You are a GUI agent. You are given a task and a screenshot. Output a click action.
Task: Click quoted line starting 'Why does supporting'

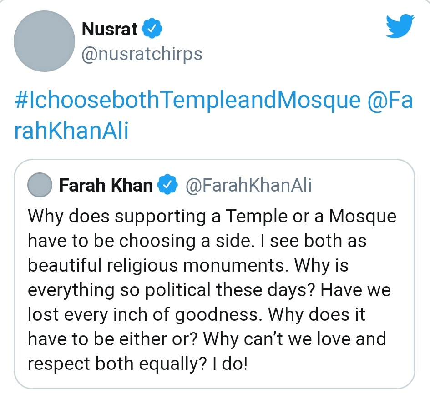[x=212, y=217]
